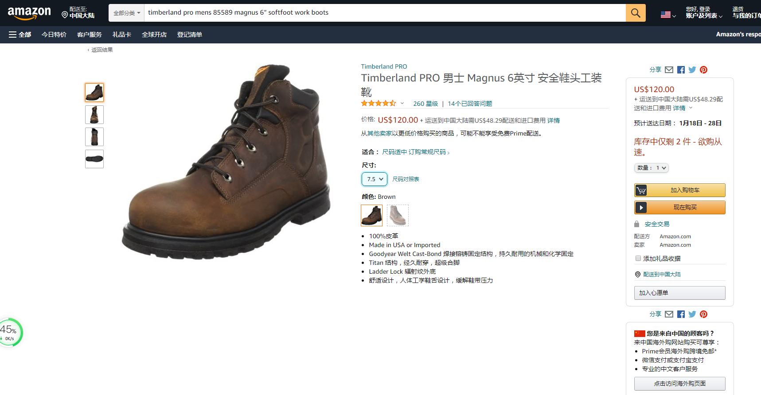Click the 尺码对照表 size chart link
The image size is (761, 395).
(x=406, y=179)
